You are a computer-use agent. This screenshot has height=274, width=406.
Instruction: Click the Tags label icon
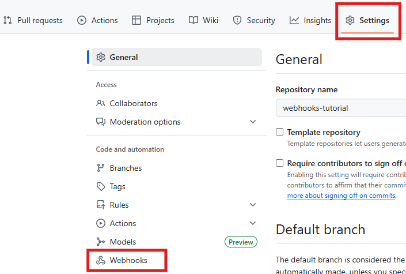click(101, 186)
